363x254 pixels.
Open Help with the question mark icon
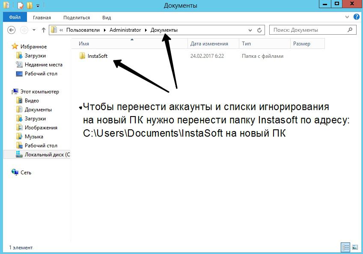(x=356, y=17)
